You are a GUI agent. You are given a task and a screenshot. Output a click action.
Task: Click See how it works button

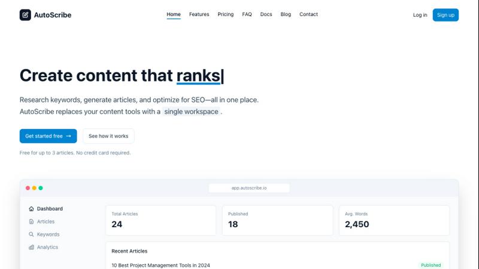pyautogui.click(x=108, y=136)
